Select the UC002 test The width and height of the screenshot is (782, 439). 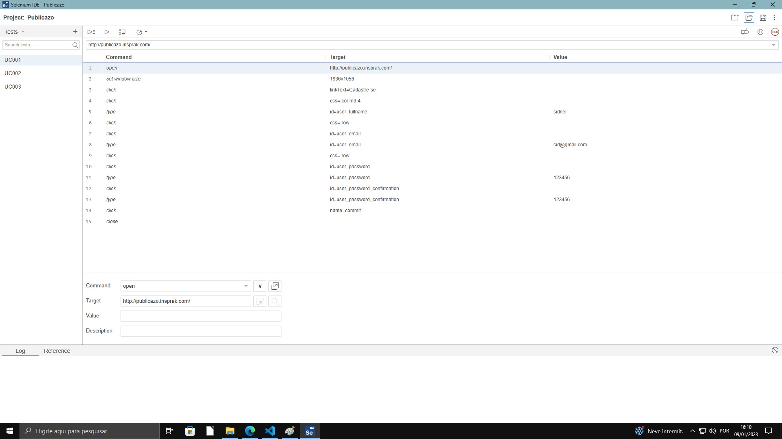(41, 73)
